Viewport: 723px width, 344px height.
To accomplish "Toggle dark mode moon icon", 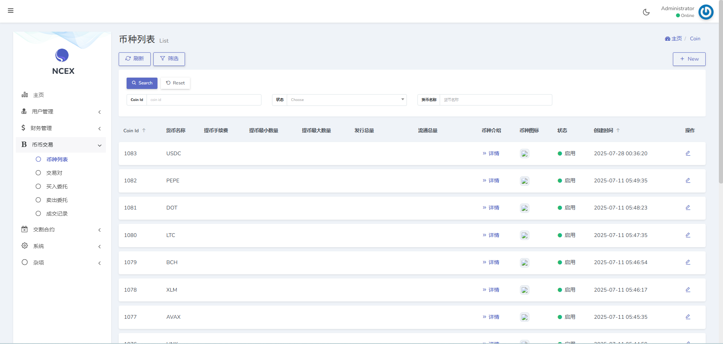I will pyautogui.click(x=646, y=12).
